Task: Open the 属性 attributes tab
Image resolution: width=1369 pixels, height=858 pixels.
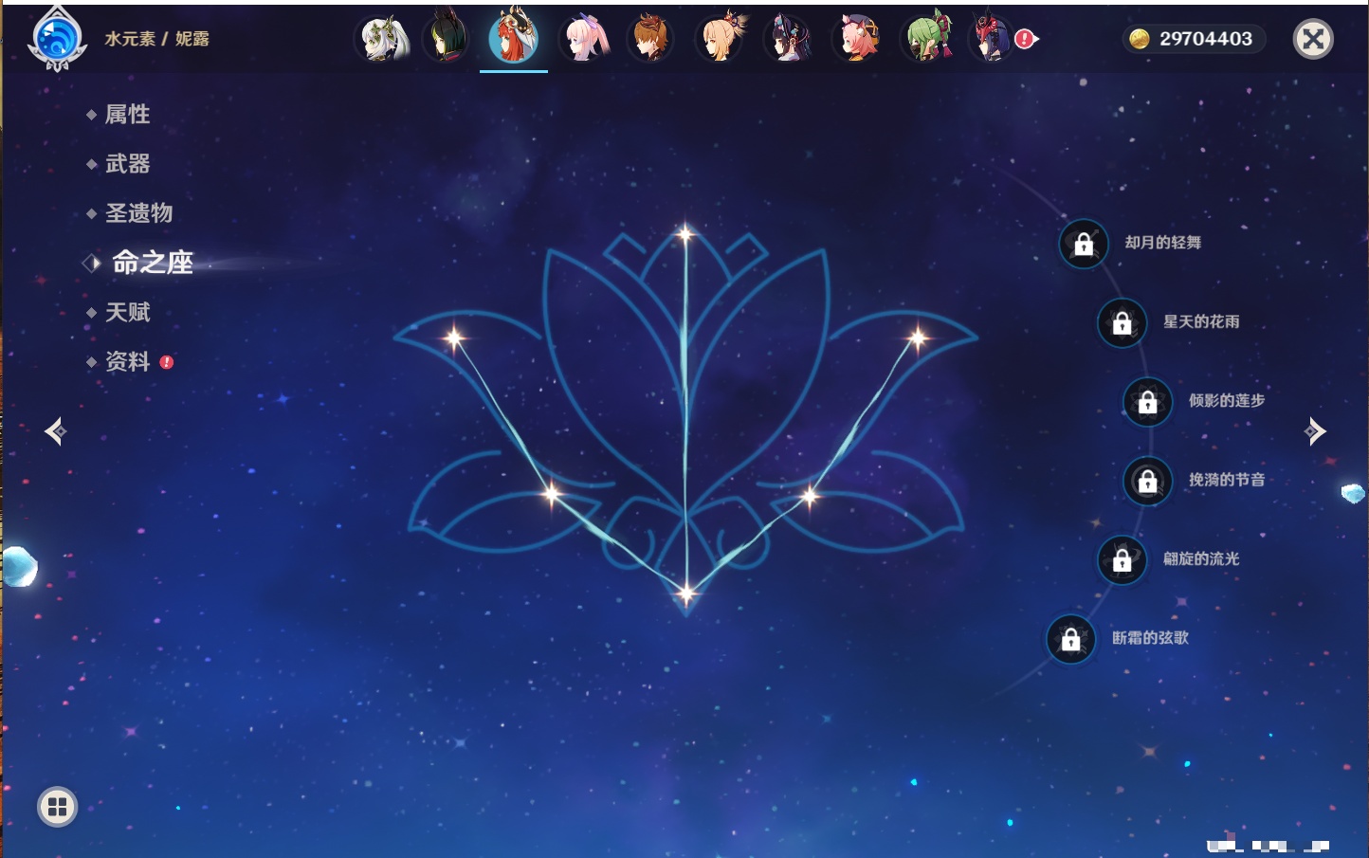Action: (x=128, y=115)
